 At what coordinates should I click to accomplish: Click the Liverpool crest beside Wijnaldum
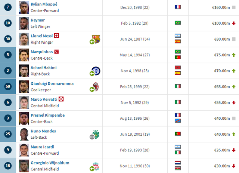[96, 166]
